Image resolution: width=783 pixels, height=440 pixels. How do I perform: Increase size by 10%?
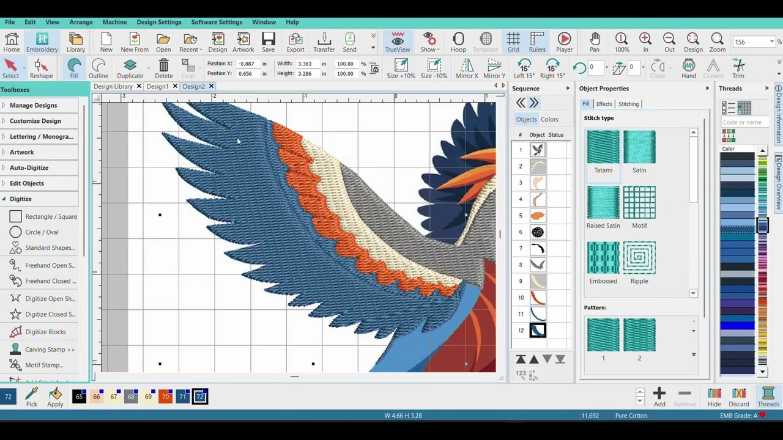click(x=401, y=68)
